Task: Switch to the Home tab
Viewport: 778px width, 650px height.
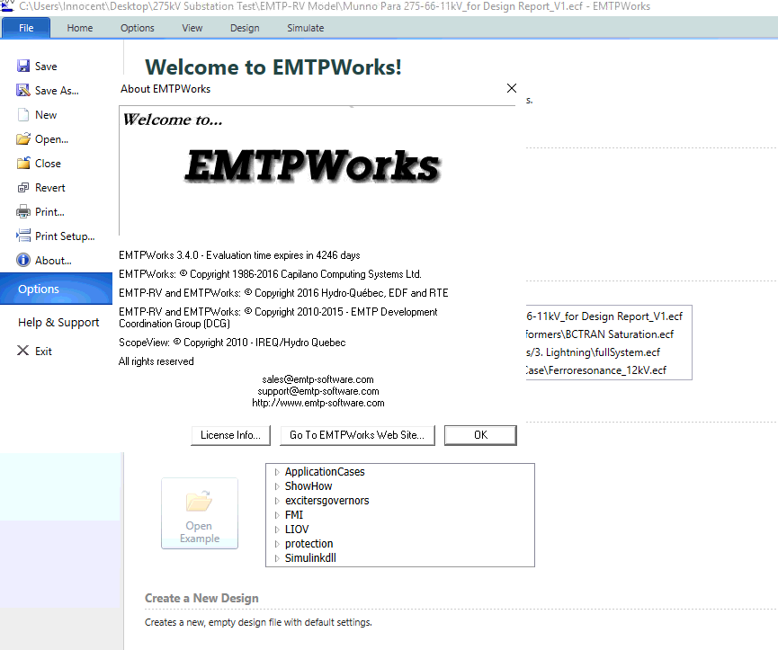Action: 80,28
